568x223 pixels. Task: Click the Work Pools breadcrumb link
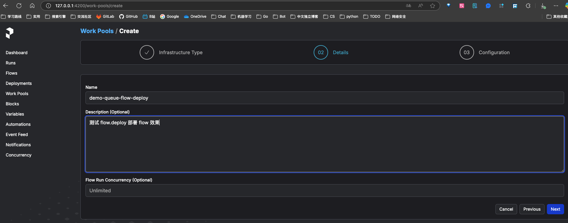click(x=97, y=31)
